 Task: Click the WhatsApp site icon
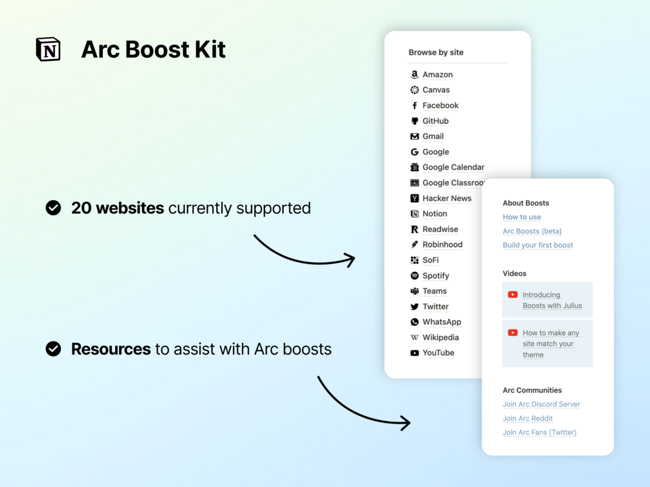(414, 322)
